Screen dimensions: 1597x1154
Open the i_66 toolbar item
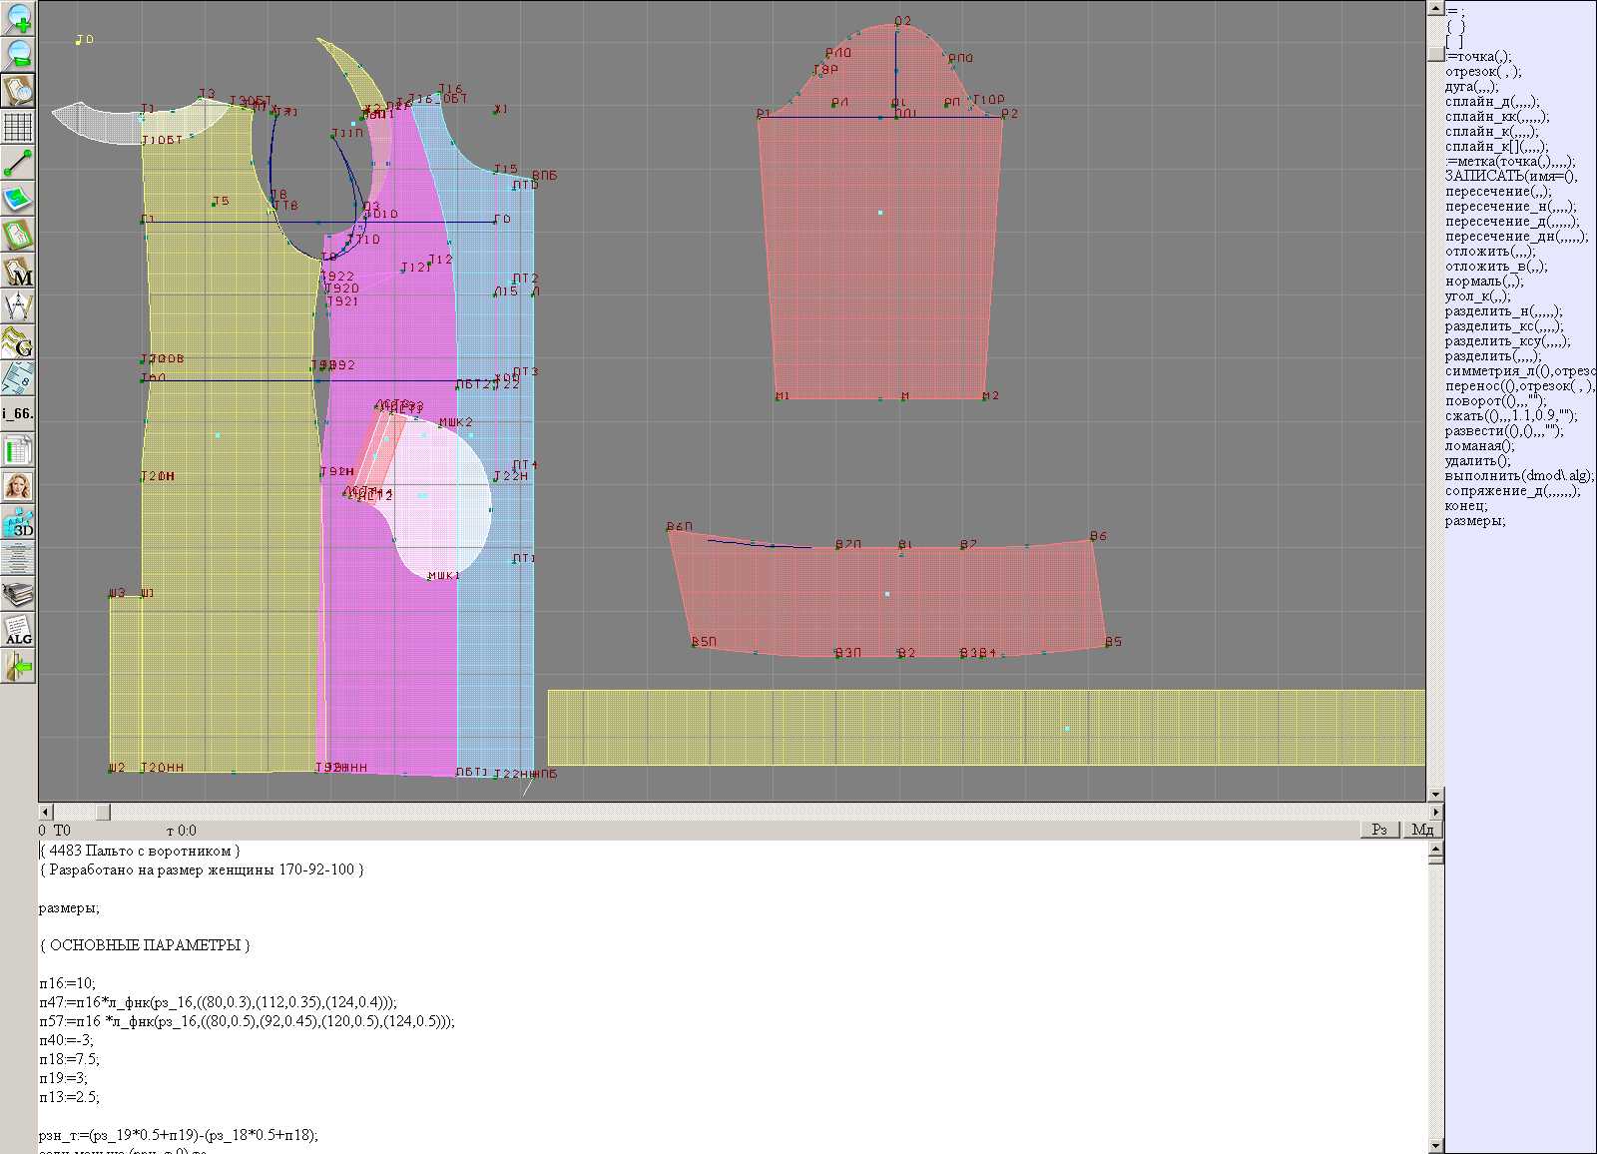(18, 413)
